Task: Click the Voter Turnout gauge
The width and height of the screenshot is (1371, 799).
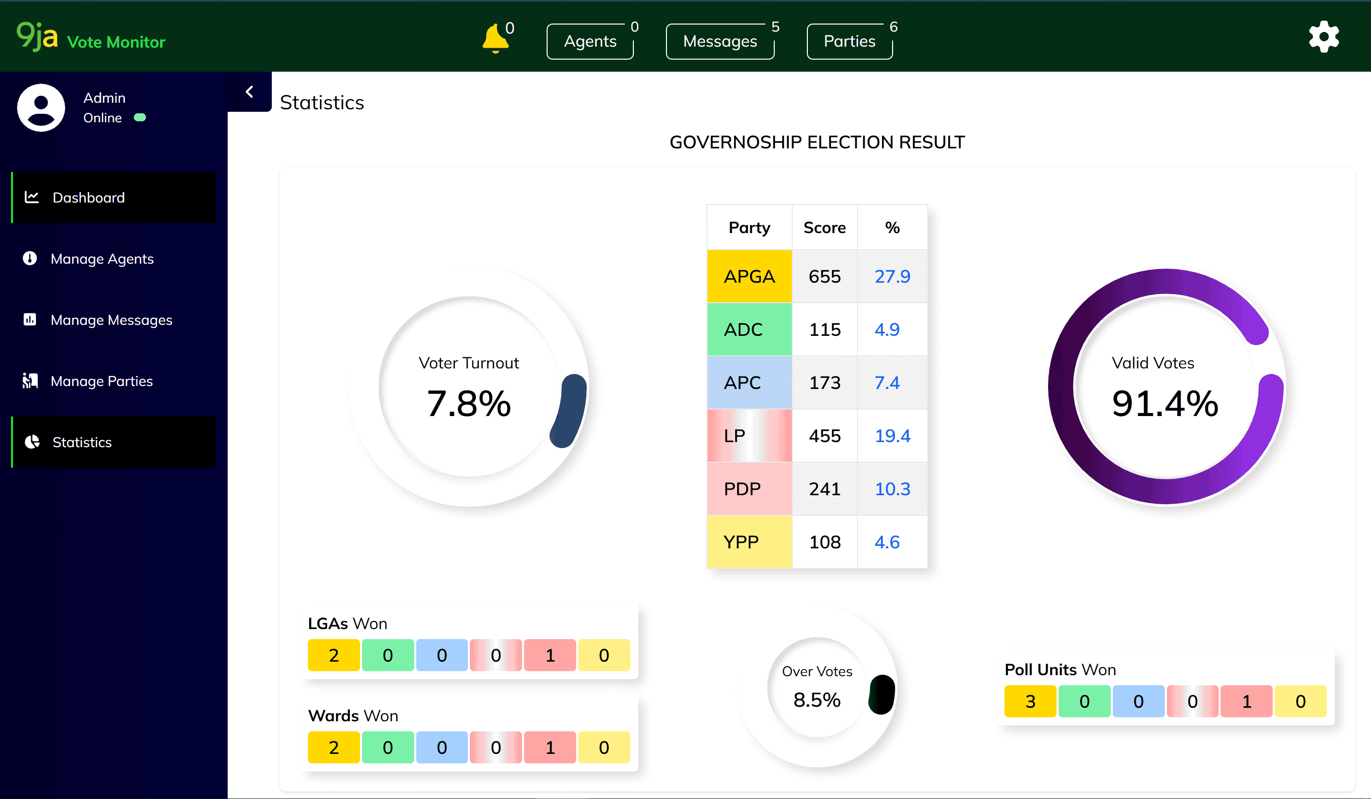Action: pos(468,387)
